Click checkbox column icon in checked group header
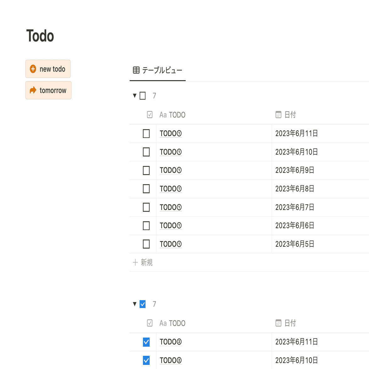 tap(150, 323)
